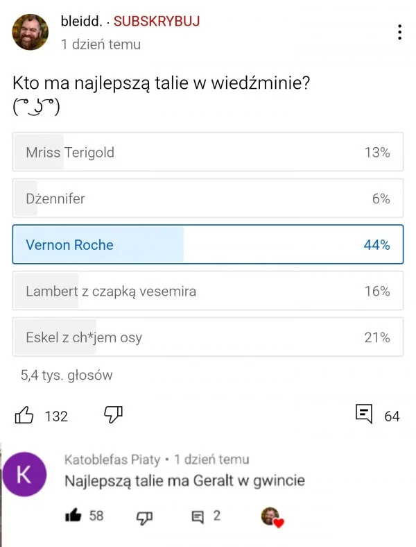Viewport: 416px width, 547px height.
Task: Select the Vernon Roche poll option
Action: (208, 244)
